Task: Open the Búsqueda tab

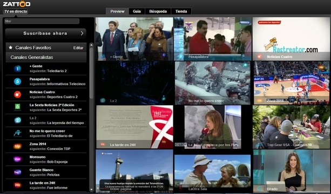Action: (158, 11)
